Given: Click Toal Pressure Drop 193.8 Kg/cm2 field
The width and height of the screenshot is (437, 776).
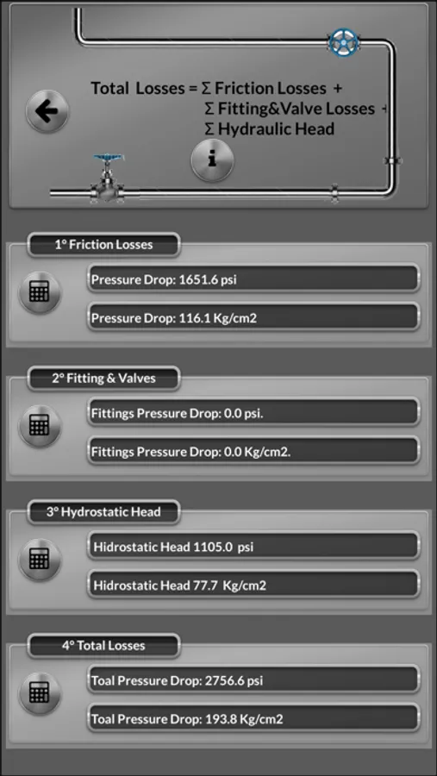Looking at the screenshot, I should (253, 718).
